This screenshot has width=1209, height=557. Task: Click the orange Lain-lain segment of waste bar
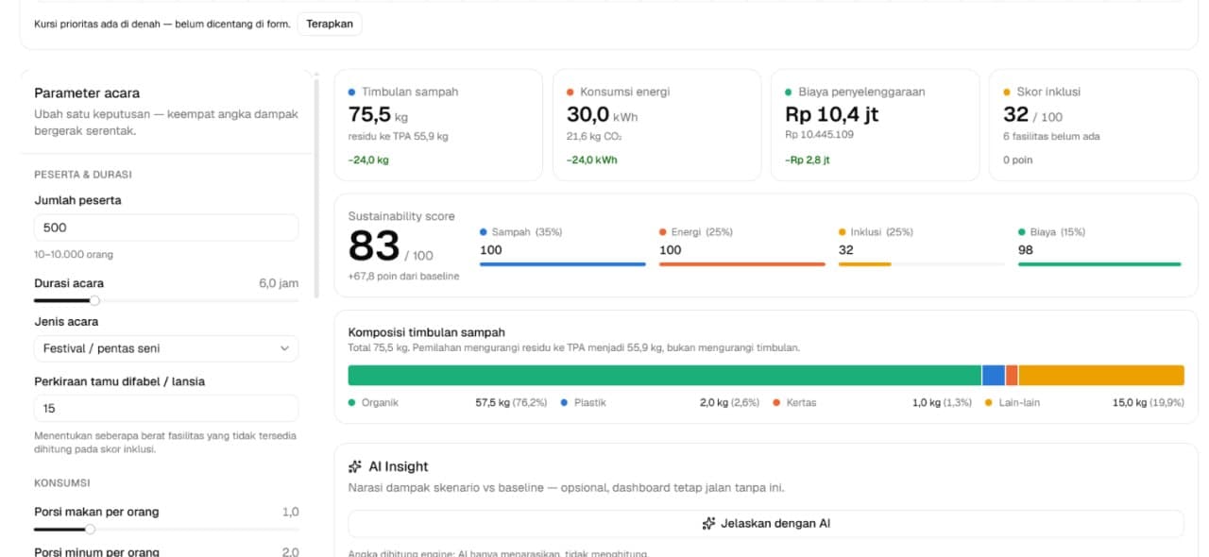1101,375
